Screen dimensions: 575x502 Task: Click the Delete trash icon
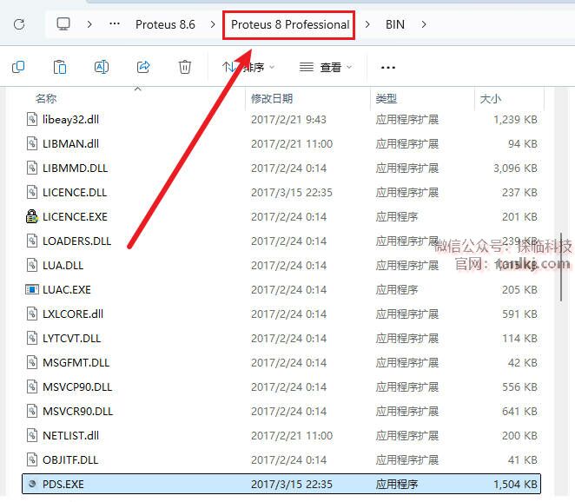tap(185, 67)
